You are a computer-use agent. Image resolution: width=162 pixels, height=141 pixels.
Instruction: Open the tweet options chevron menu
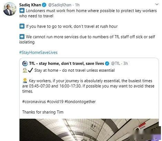157,4
